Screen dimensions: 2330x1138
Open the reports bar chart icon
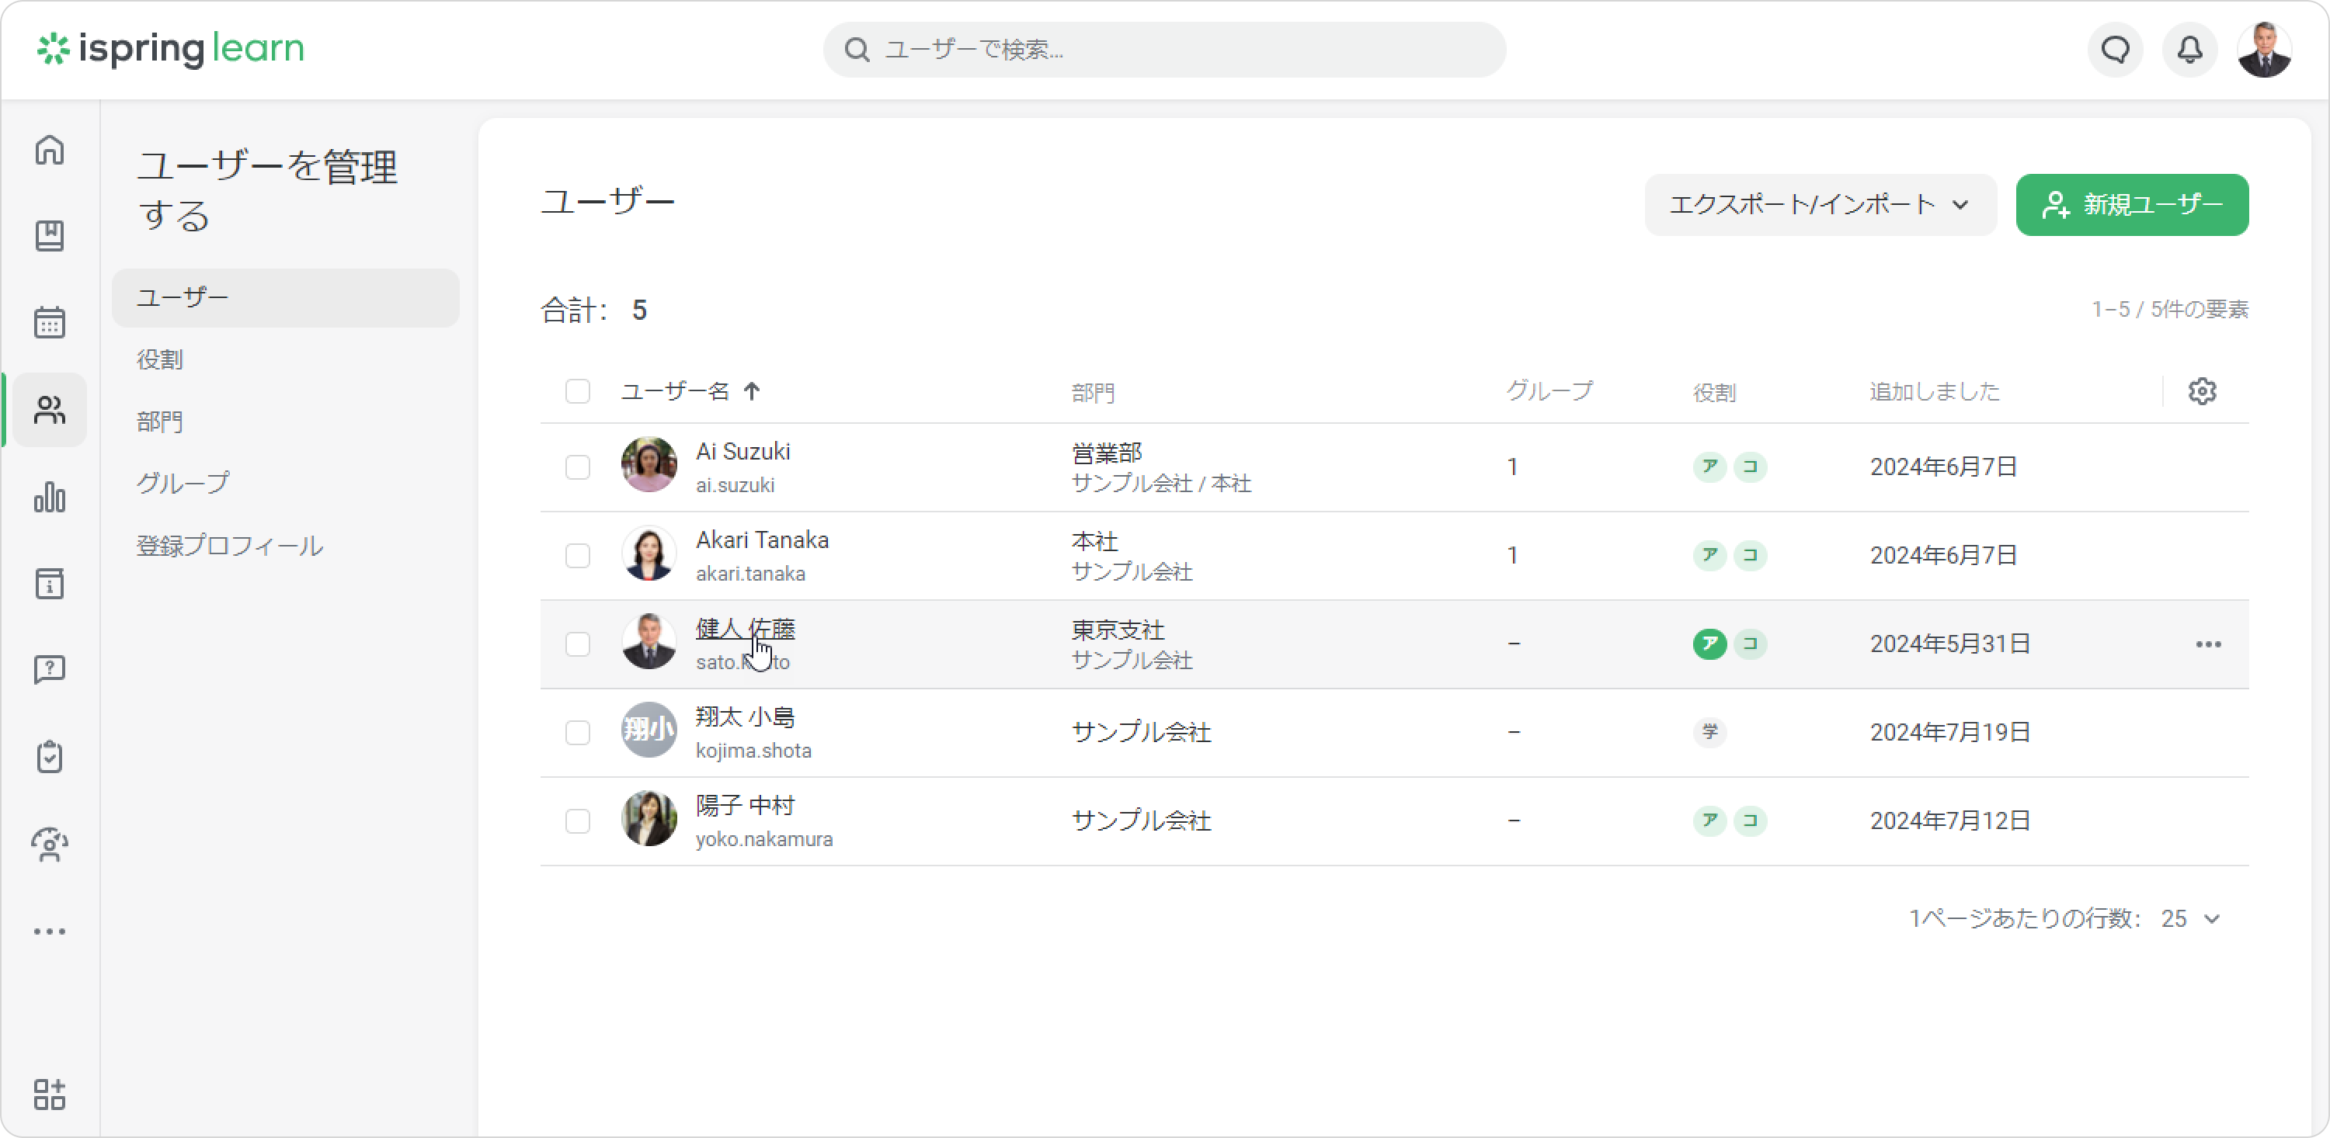[50, 496]
